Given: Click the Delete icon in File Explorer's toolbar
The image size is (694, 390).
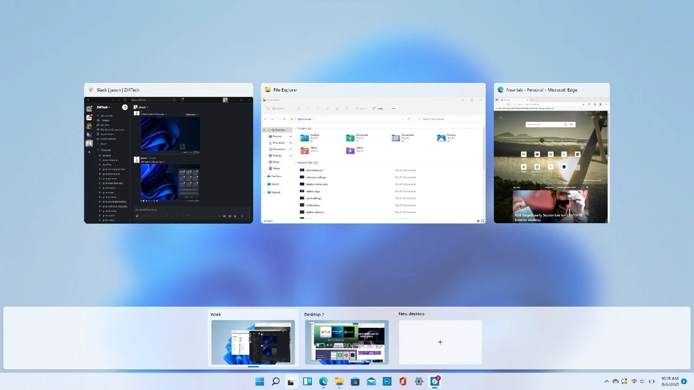Looking at the screenshot, I should coord(347,108).
